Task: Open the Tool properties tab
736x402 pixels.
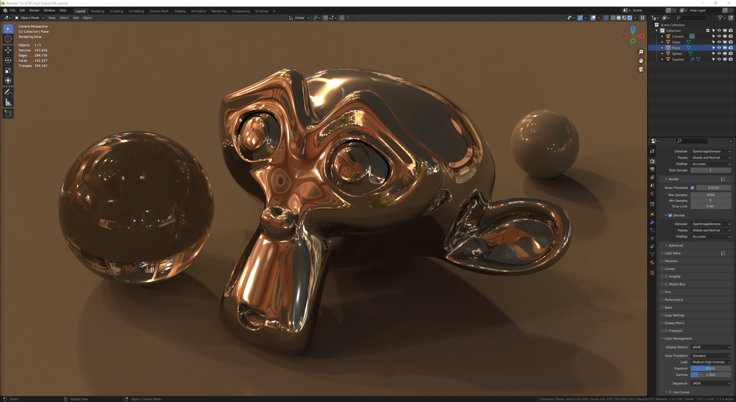Action: pyautogui.click(x=652, y=151)
